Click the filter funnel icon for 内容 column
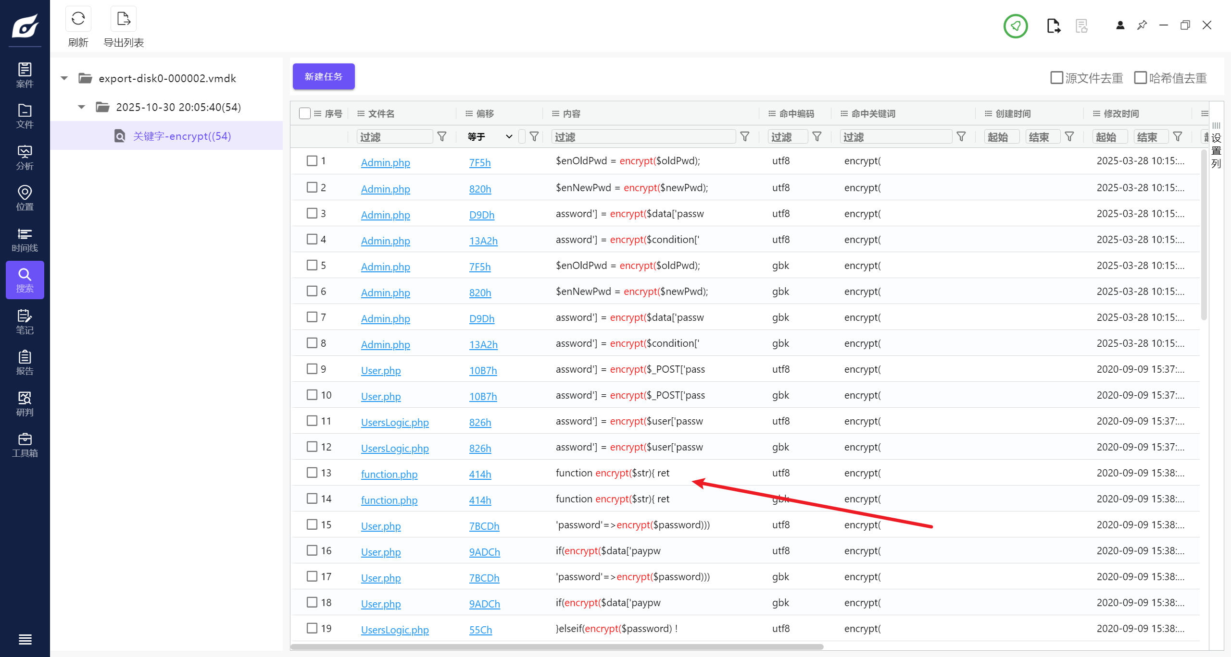This screenshot has width=1231, height=657. coord(744,137)
